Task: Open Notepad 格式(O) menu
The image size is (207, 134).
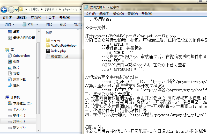Action: click(x=119, y=14)
